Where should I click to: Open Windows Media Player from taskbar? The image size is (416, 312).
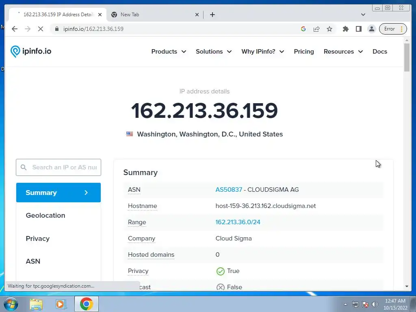(61, 304)
